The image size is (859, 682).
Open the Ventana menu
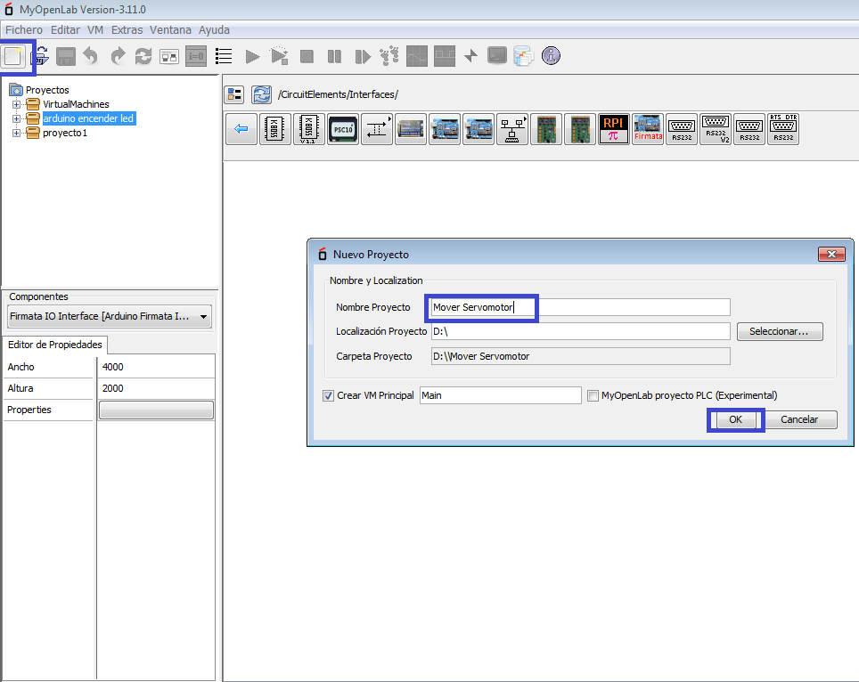tap(170, 30)
